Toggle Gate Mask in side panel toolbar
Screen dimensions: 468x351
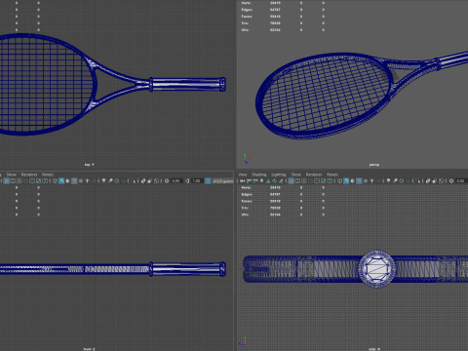(x=310, y=181)
